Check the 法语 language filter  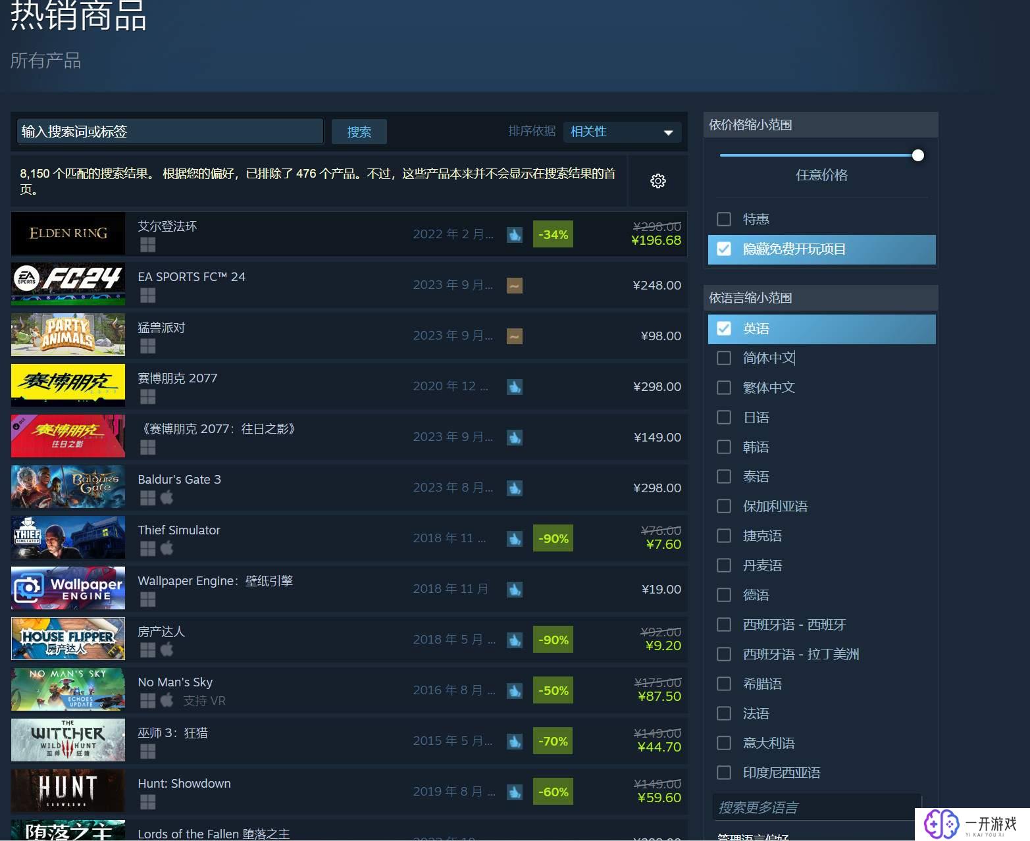pos(724,713)
